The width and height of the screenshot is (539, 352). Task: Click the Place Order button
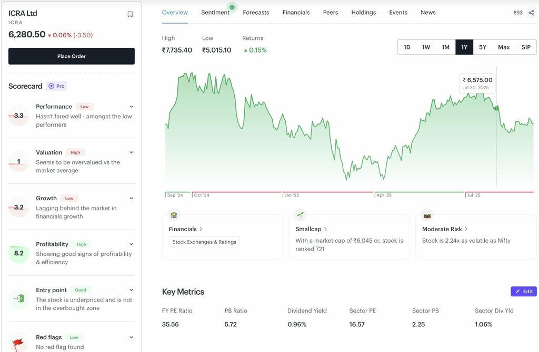tap(72, 56)
